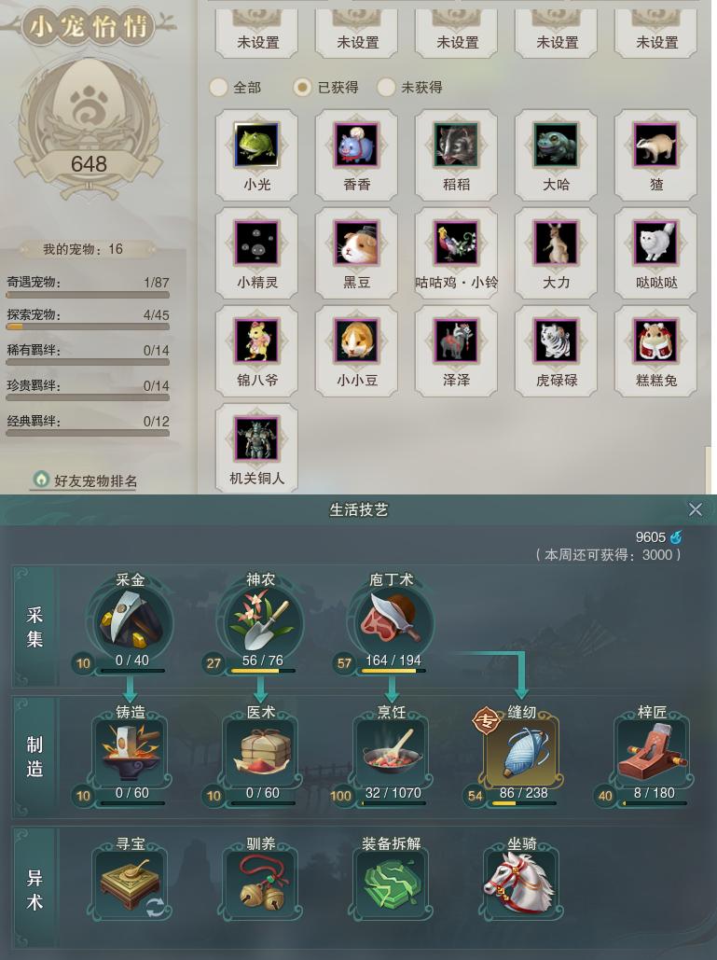Click the first 未设置 pet slot

pos(257,33)
